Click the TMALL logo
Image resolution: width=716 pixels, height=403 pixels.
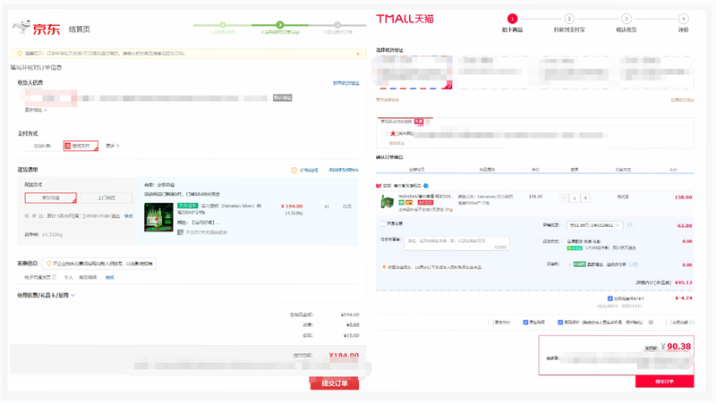pos(405,19)
